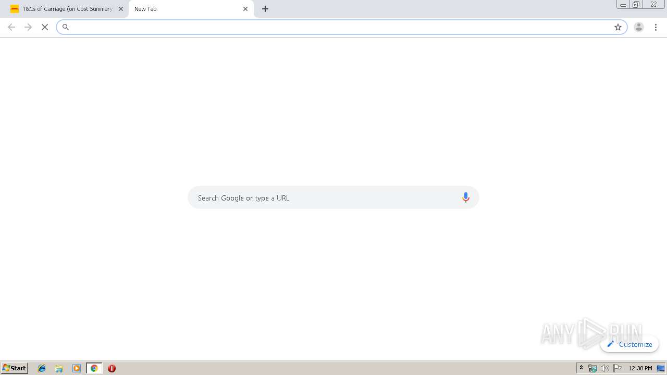Launch Internet Explorer from the taskbar
Image resolution: width=667 pixels, height=375 pixels.
pos(42,368)
